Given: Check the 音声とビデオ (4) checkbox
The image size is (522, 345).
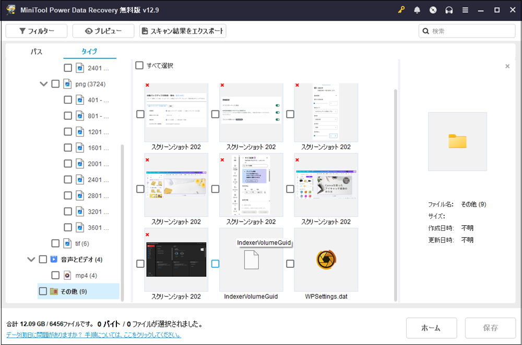Looking at the screenshot, I should click(x=43, y=259).
